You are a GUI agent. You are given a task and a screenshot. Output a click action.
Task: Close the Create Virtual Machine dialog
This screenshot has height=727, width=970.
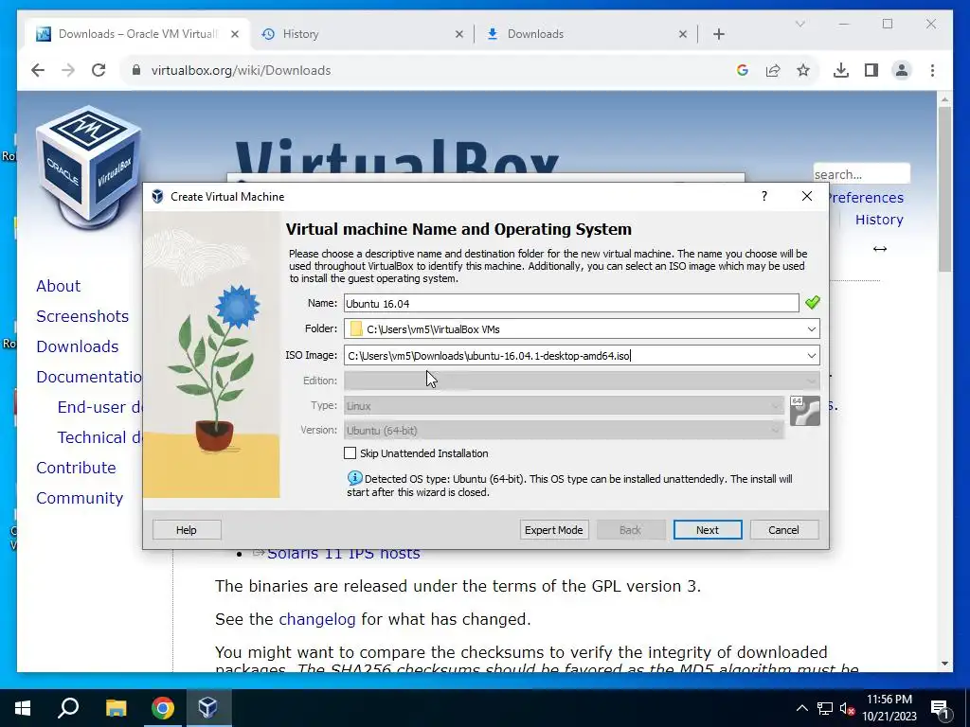tap(807, 196)
